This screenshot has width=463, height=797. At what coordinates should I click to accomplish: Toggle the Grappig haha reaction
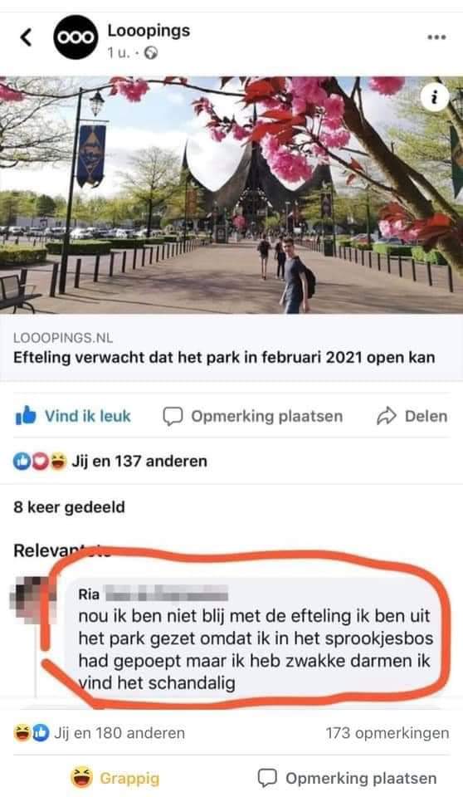pos(115,778)
